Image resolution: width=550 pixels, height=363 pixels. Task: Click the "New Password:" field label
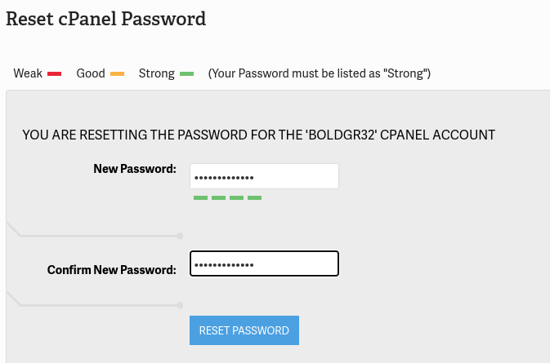(x=135, y=169)
